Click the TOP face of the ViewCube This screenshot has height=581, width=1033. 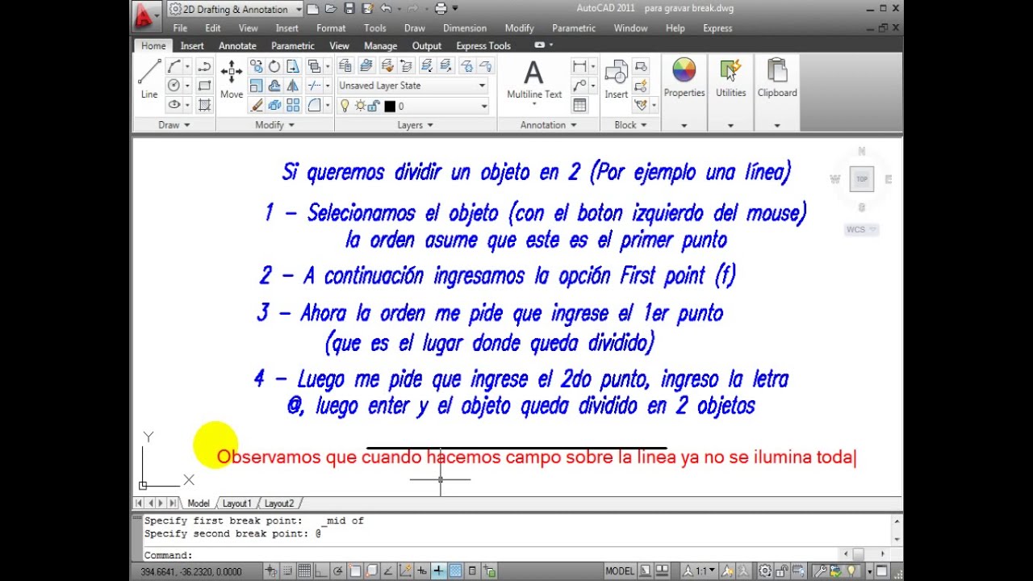862,179
